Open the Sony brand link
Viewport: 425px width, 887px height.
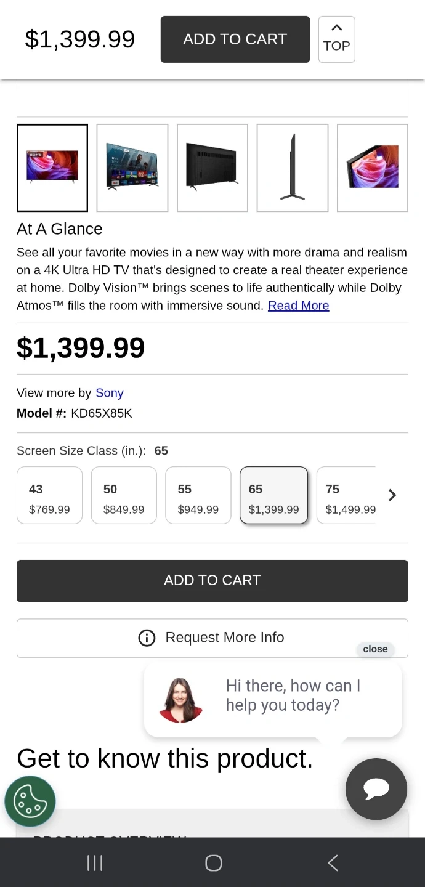pyautogui.click(x=109, y=393)
